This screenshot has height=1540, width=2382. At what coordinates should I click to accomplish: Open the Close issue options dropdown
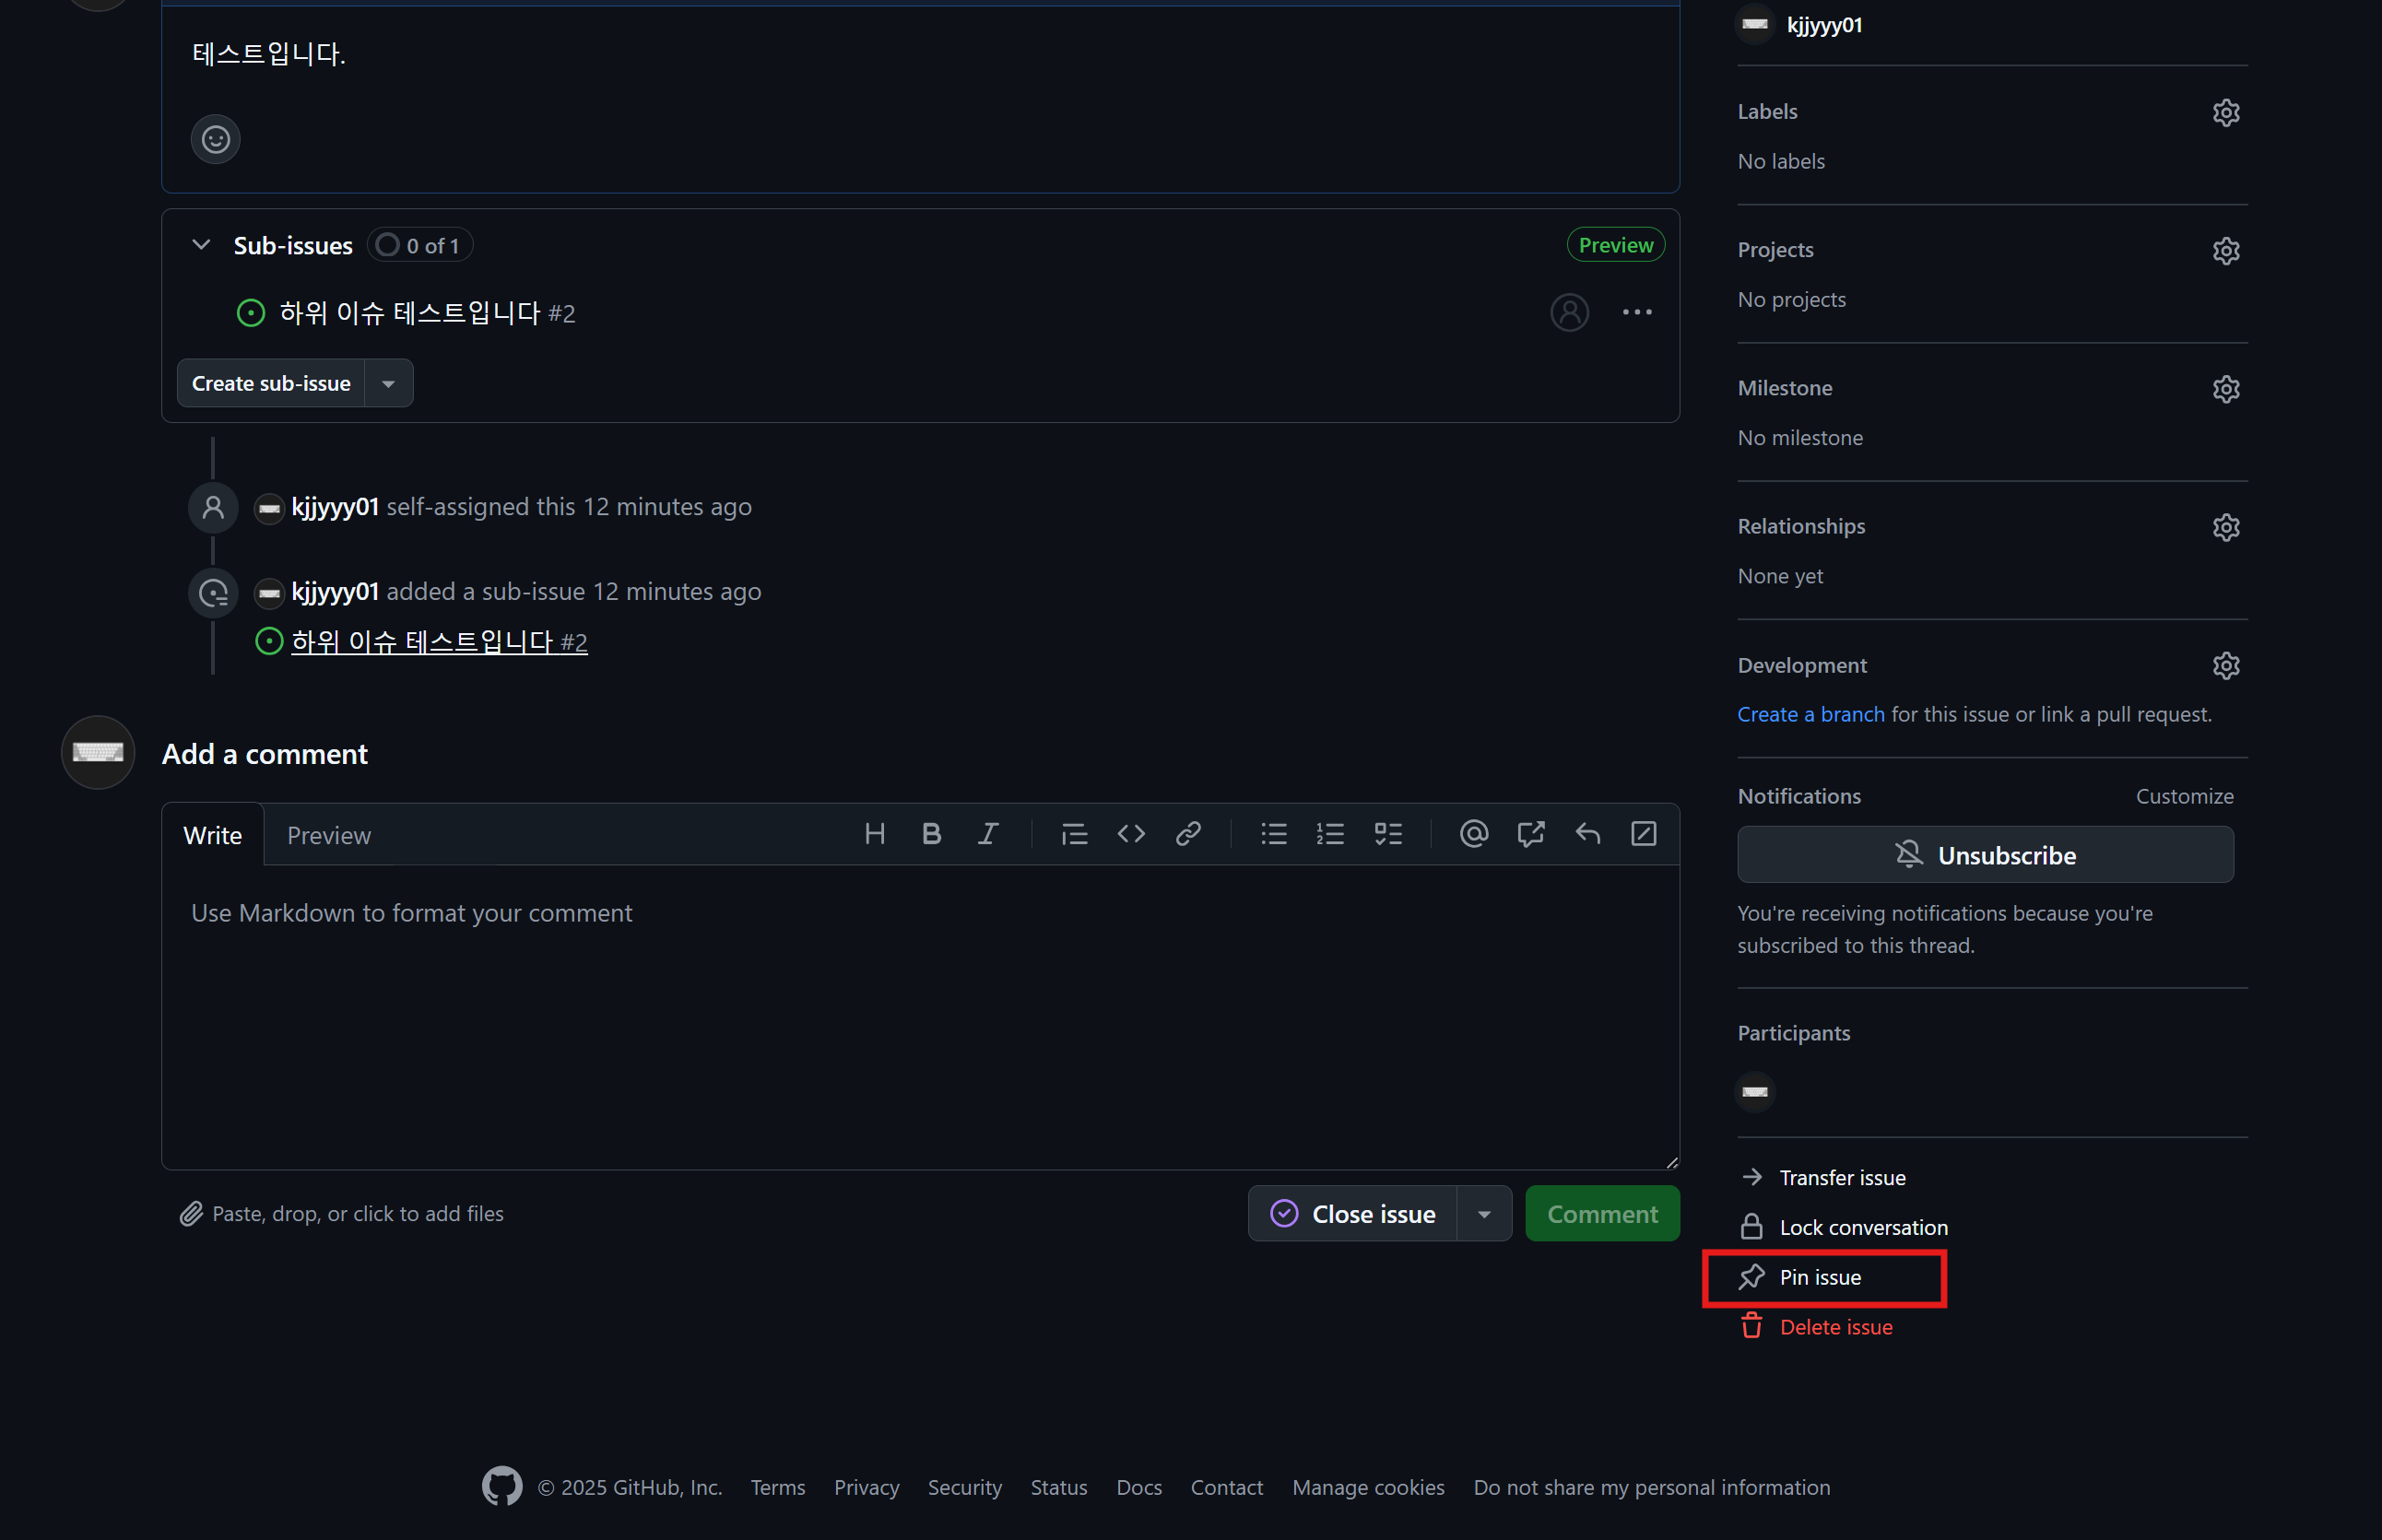pos(1484,1214)
